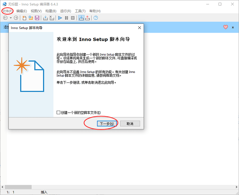Image resolution: width=239 pixels, height=195 pixels.
Task: Click the red heart donate icon
Action: 226,27
